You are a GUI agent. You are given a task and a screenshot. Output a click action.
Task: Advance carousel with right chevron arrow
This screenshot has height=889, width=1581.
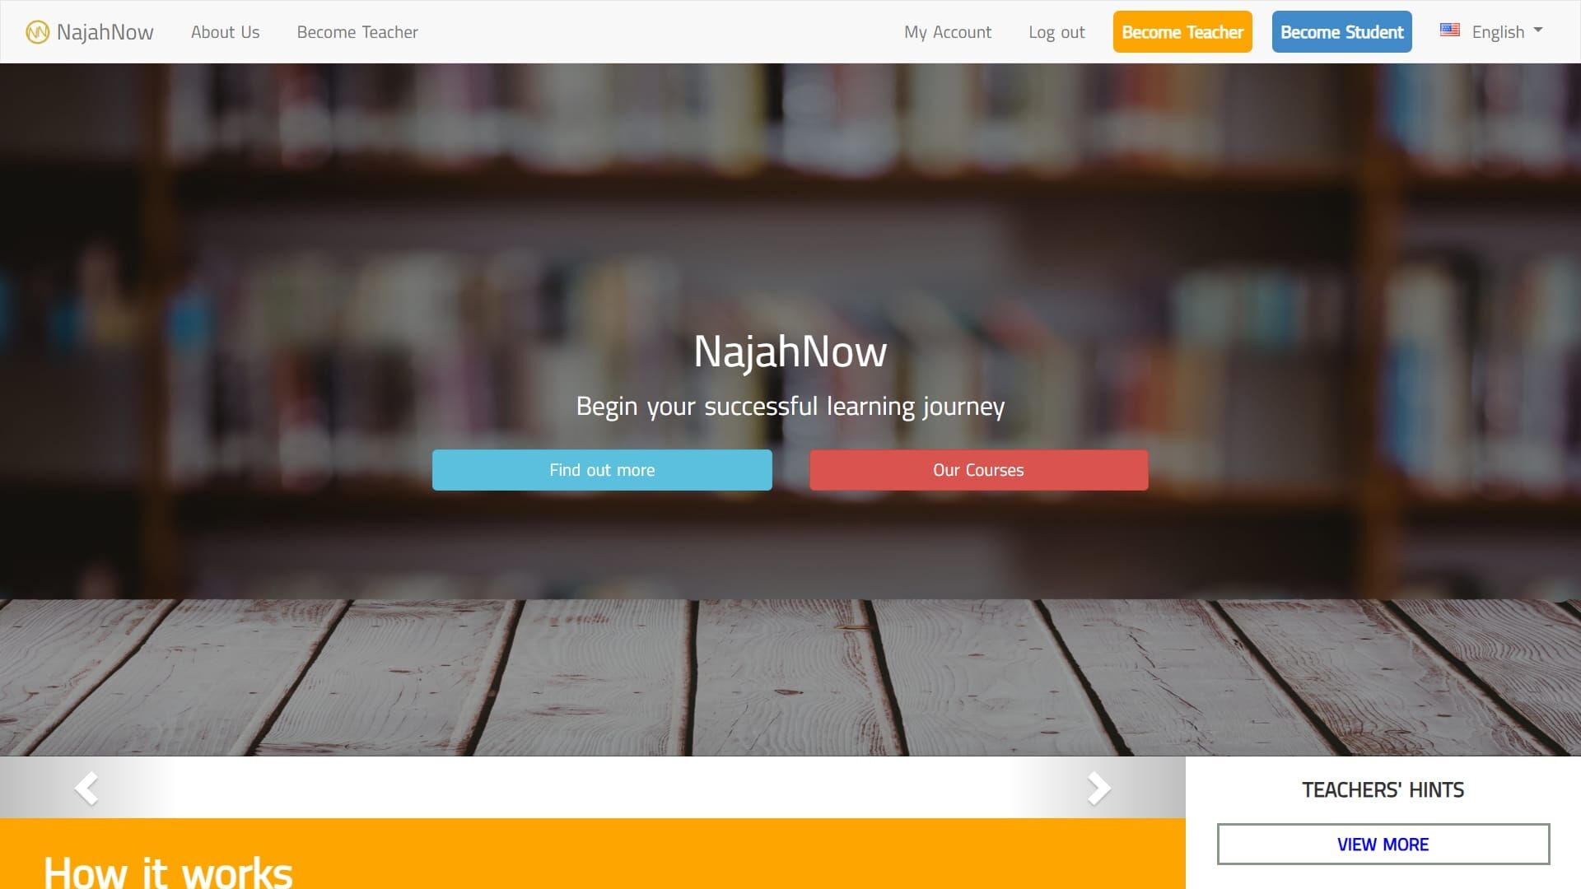(x=1098, y=788)
